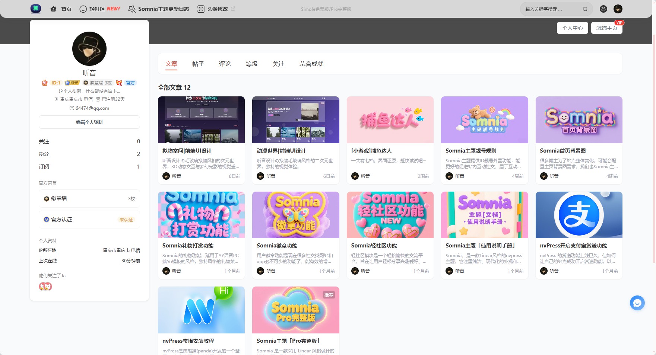Click the author avatar on nvPress开启支付宝赏送功能 card

tap(544, 271)
